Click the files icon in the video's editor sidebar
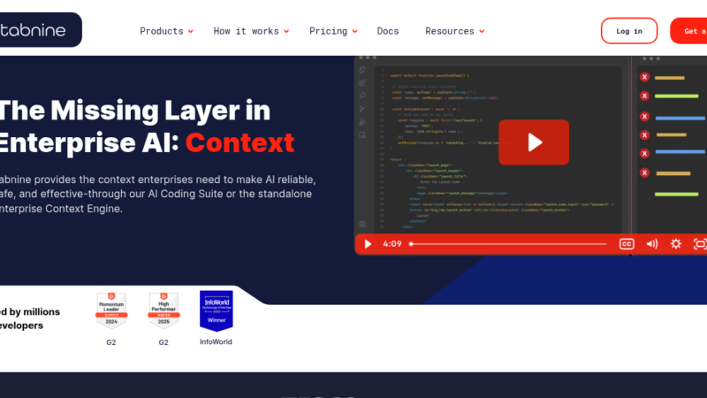 (x=362, y=70)
